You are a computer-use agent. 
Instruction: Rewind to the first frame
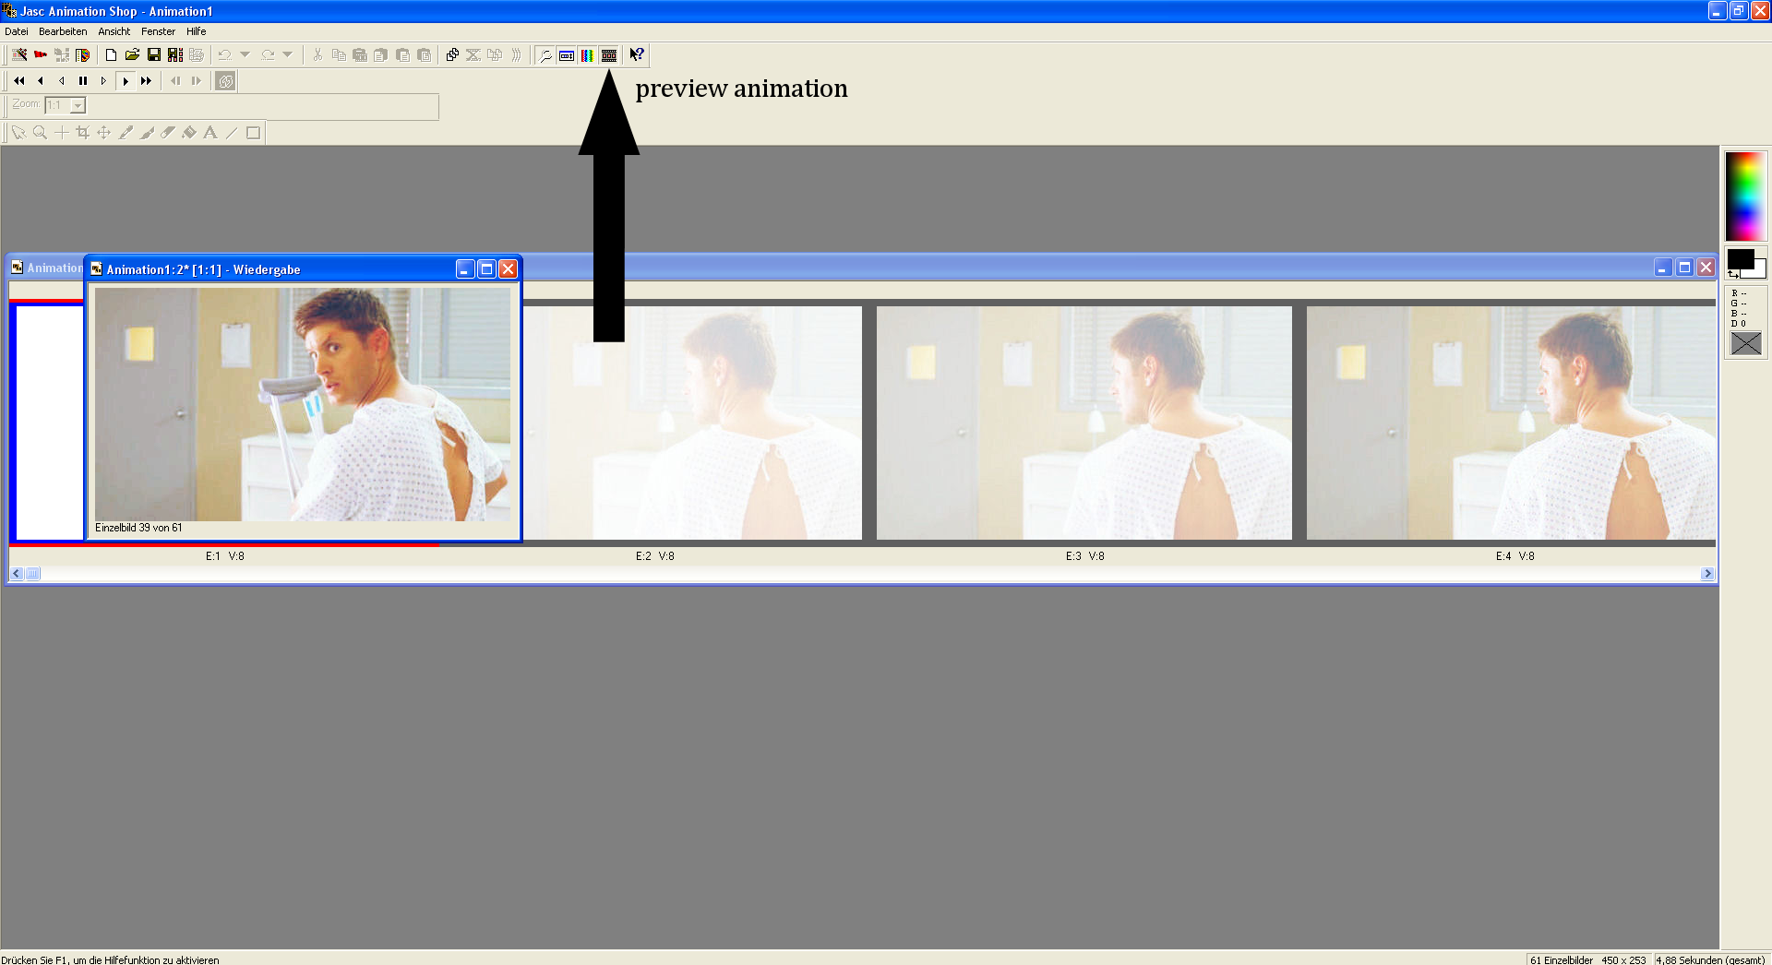19,81
